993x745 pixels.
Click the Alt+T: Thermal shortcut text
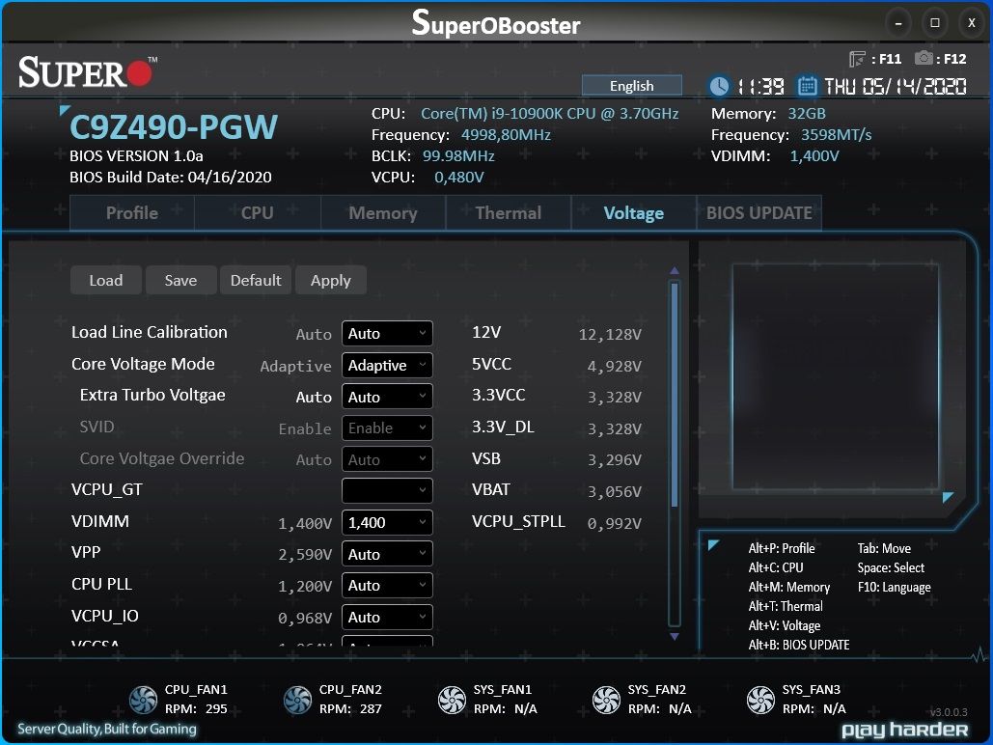786,606
